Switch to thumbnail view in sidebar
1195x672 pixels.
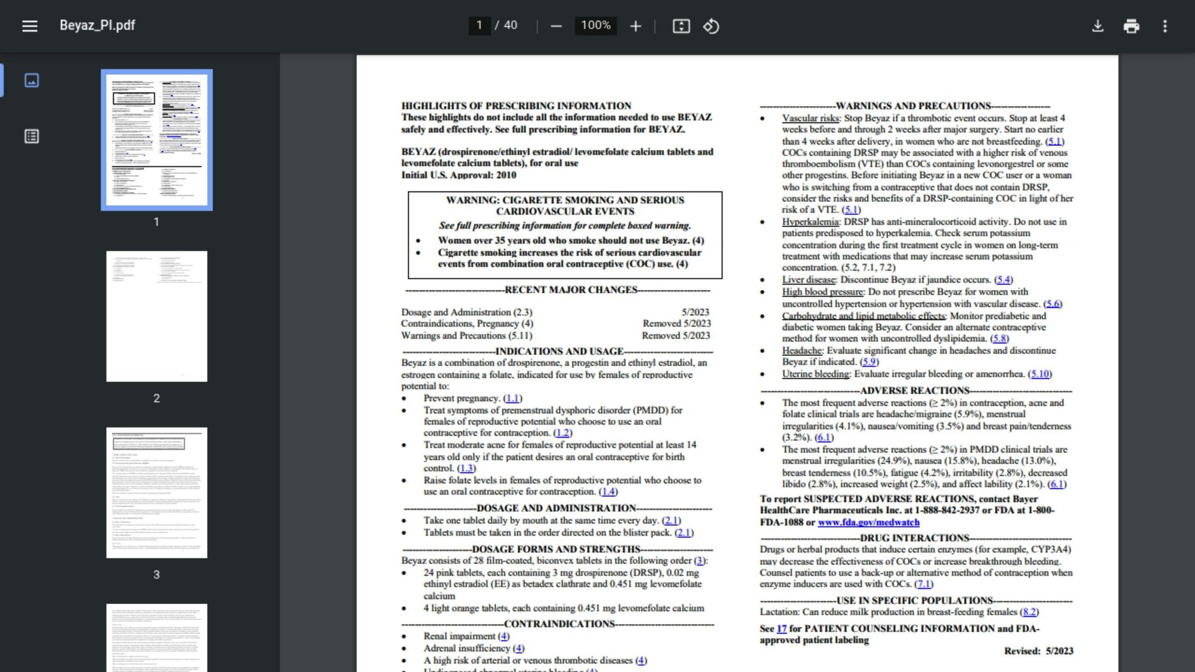tap(32, 80)
